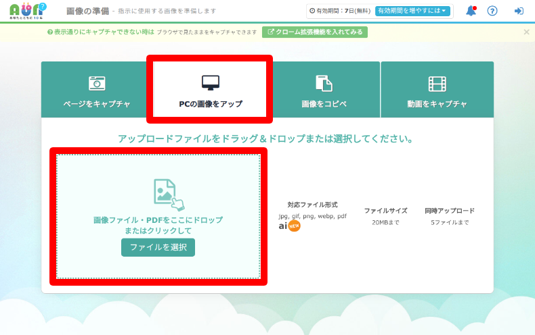
Task: Click the AUN logo in the header
Action: [x=28, y=11]
